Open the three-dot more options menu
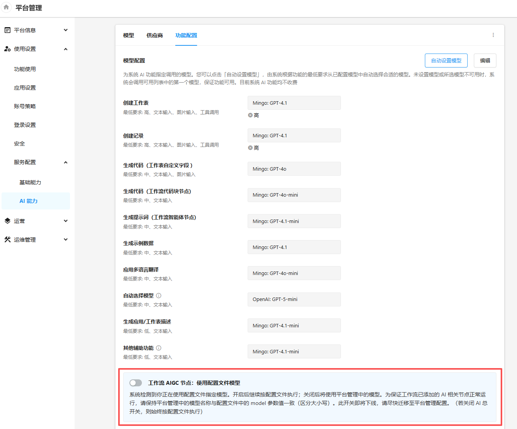Image resolution: width=517 pixels, height=429 pixels. click(493, 35)
